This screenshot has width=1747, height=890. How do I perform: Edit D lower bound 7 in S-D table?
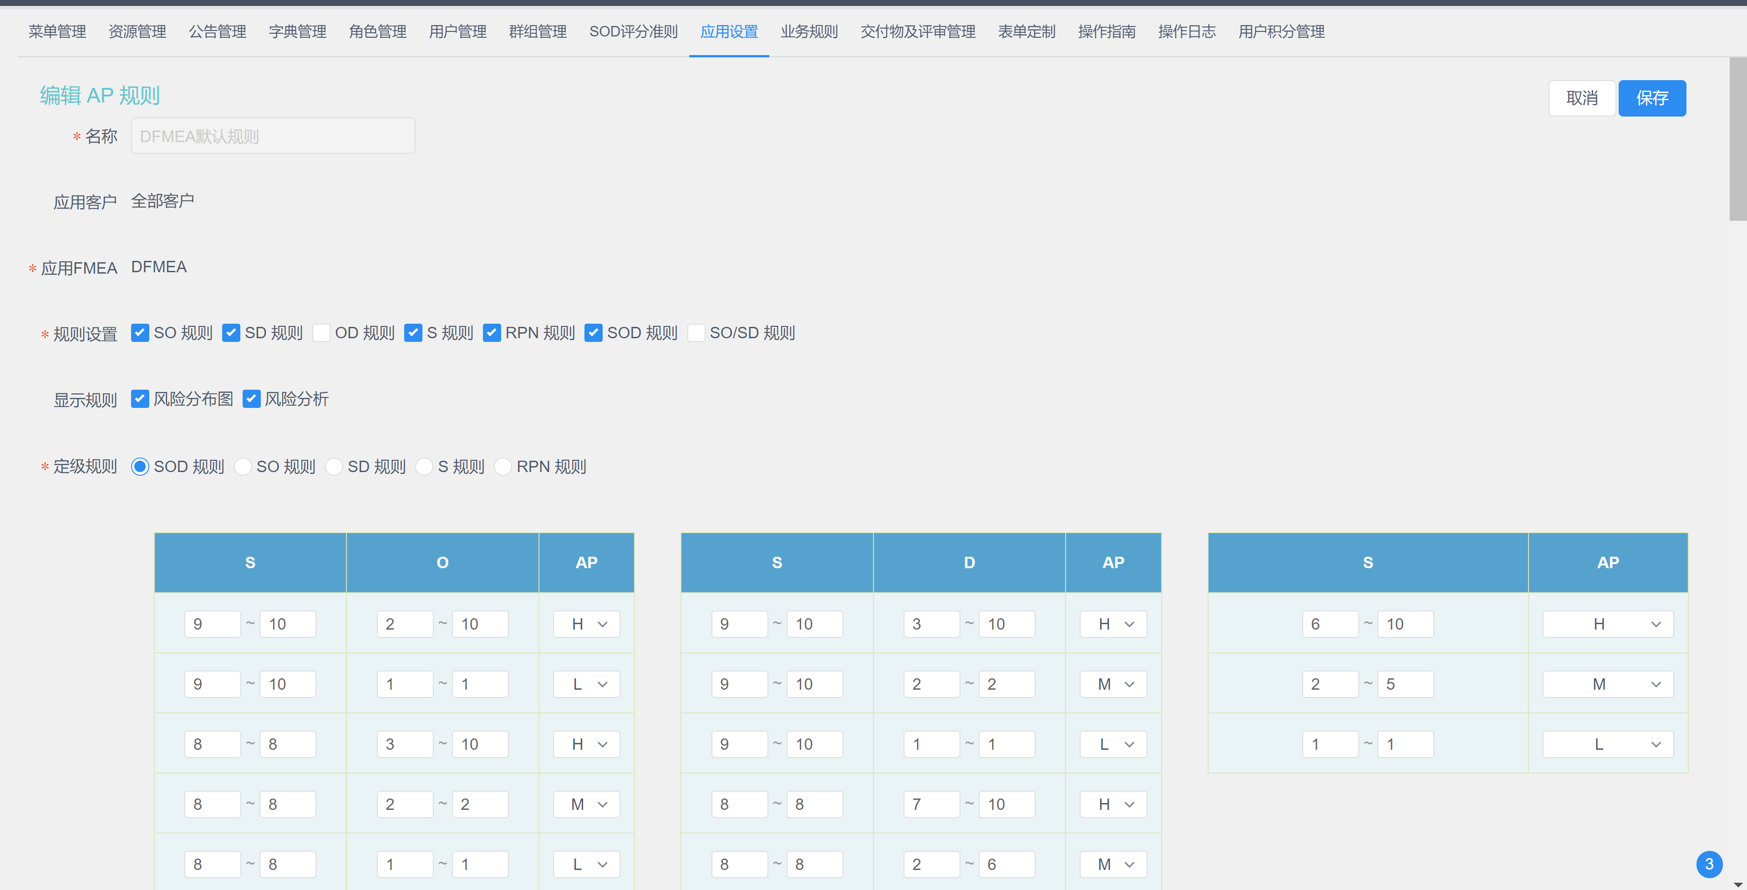tap(931, 804)
